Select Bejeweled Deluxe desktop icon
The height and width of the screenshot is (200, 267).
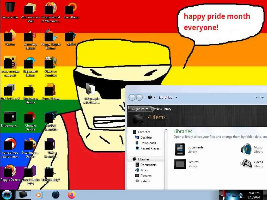pyautogui.click(x=30, y=66)
